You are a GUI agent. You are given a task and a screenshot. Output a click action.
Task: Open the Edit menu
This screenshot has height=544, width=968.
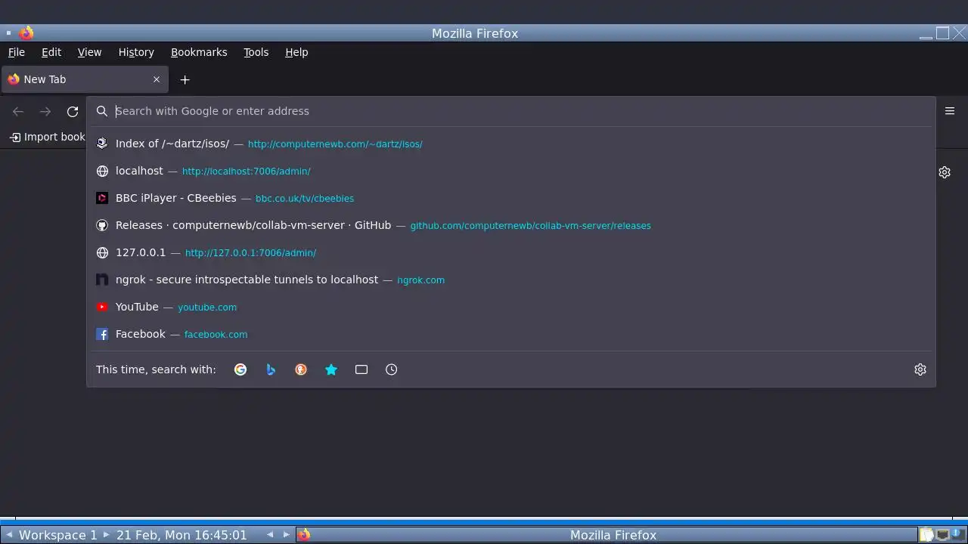(51, 52)
